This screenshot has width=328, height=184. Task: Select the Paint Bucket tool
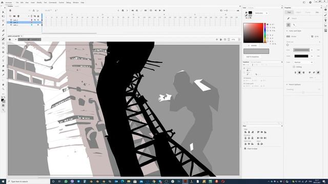tap(3, 71)
